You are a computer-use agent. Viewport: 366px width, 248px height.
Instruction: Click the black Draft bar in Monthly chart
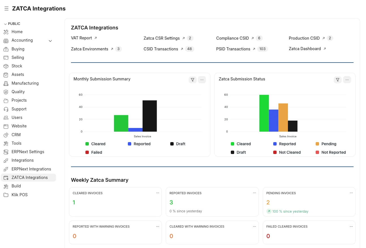pyautogui.click(x=150, y=116)
